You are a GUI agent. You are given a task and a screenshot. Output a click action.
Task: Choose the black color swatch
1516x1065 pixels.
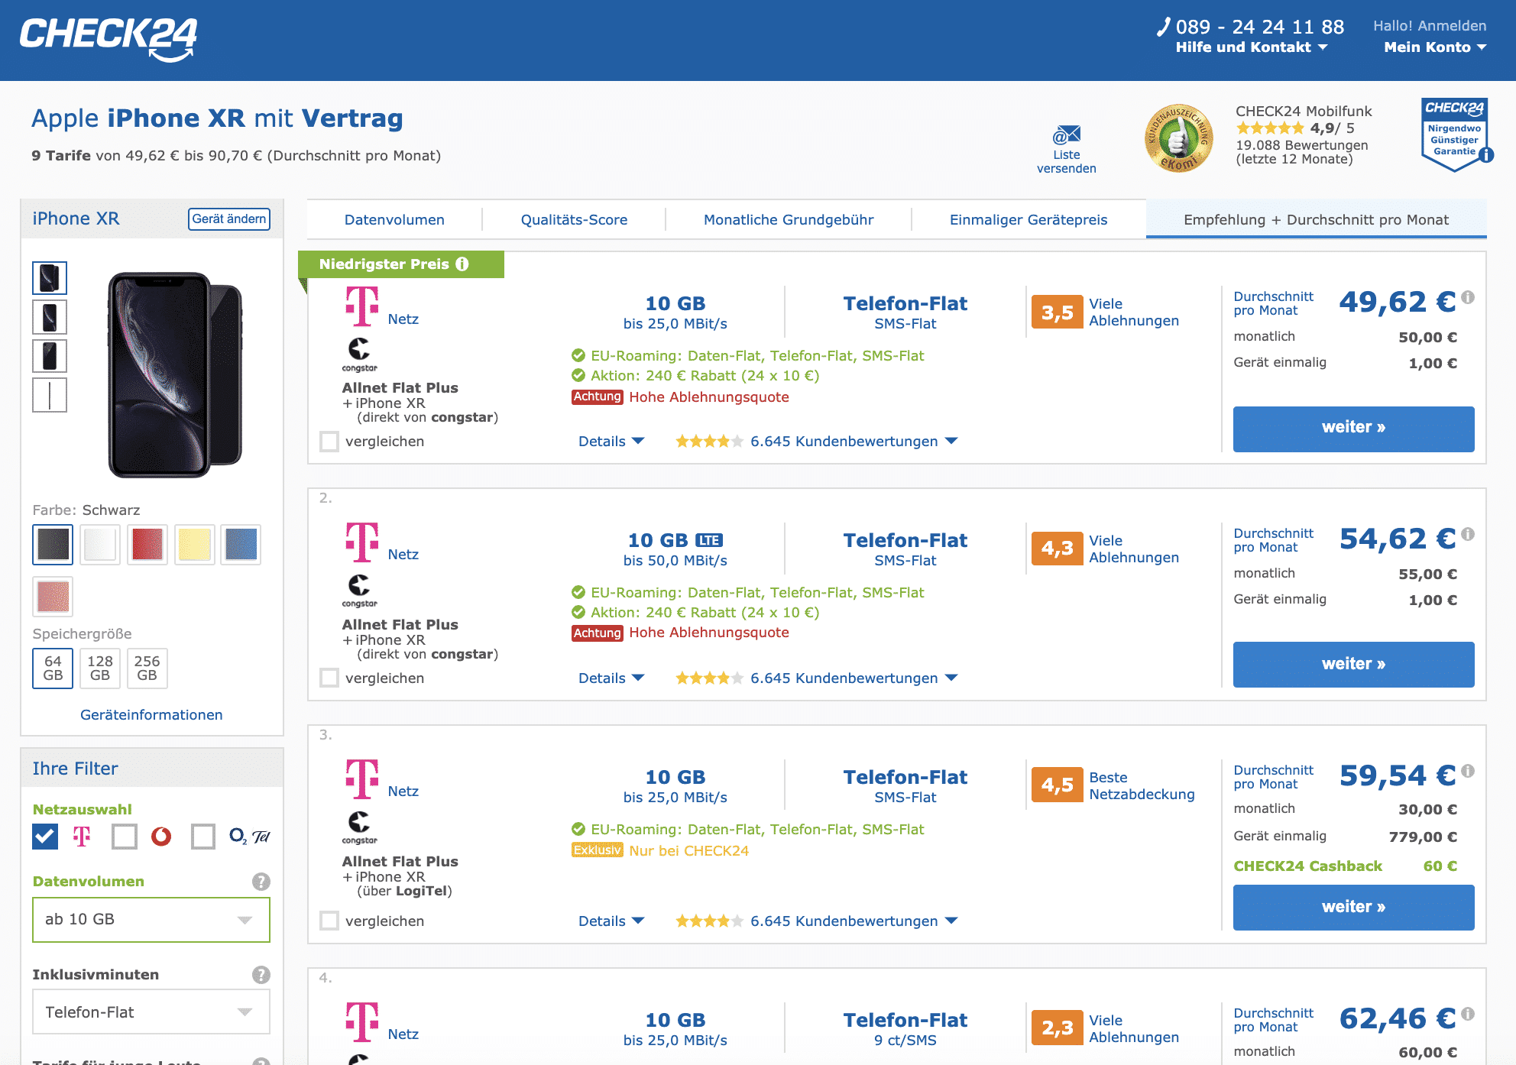click(53, 545)
